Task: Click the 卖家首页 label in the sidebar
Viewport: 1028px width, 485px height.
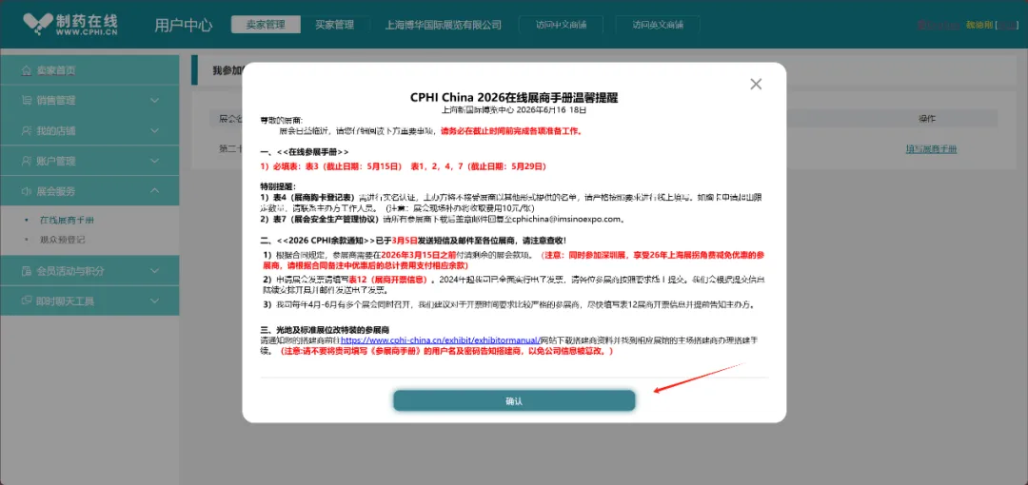Action: click(56, 70)
